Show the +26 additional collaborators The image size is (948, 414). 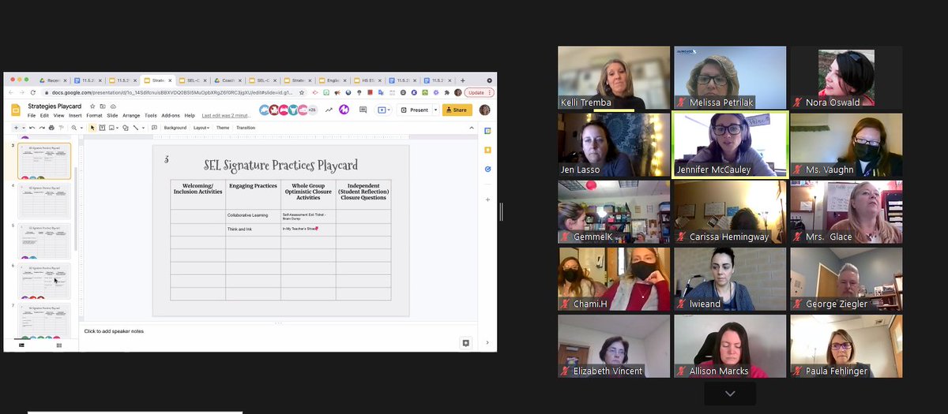tap(312, 110)
